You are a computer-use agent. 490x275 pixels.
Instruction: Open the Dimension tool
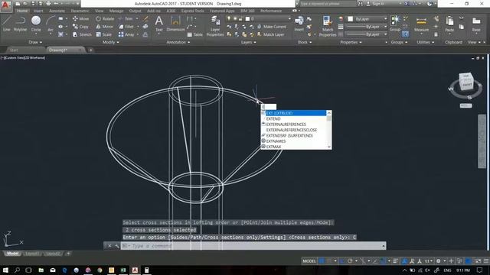175,24
